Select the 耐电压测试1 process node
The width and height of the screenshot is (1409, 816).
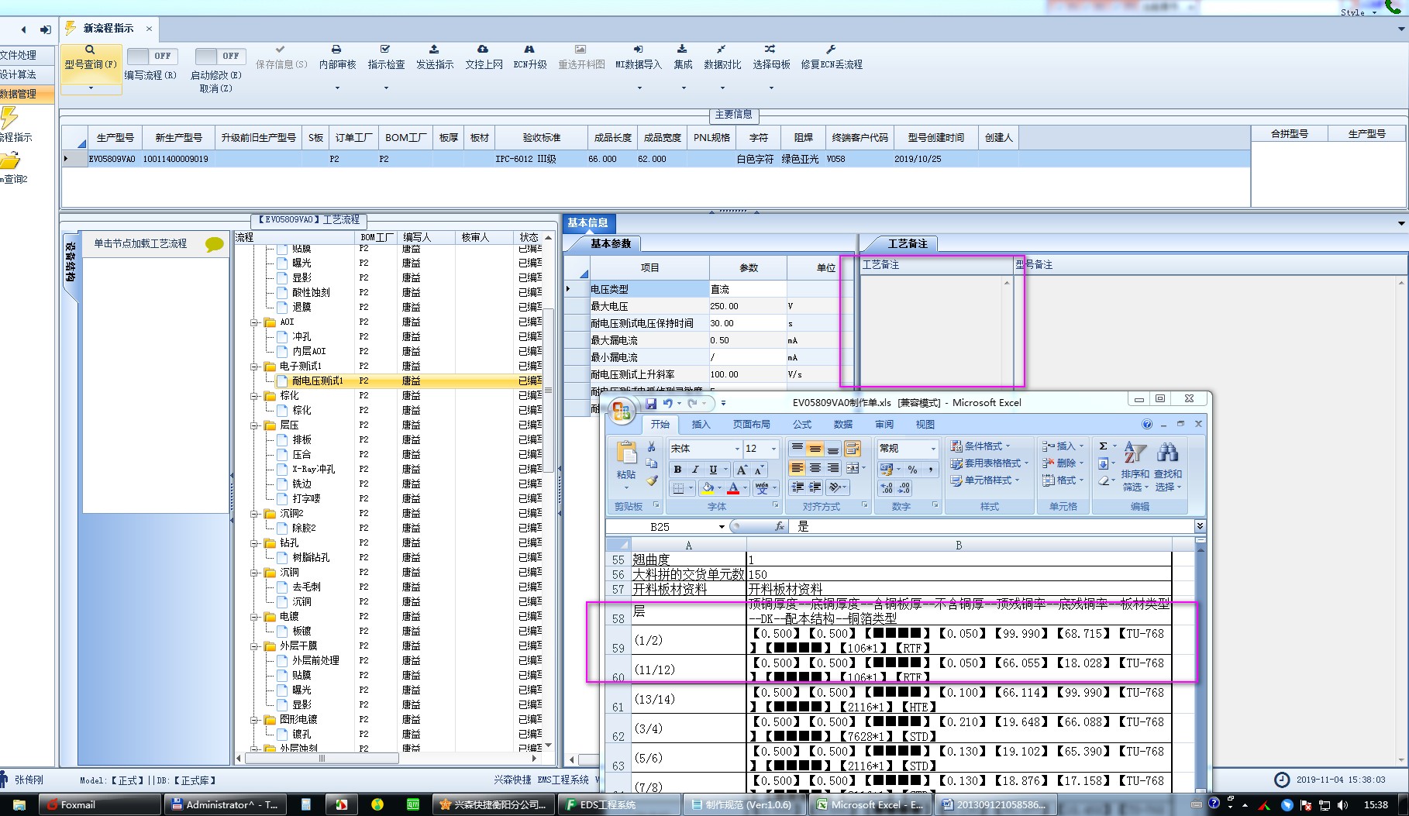(x=317, y=381)
